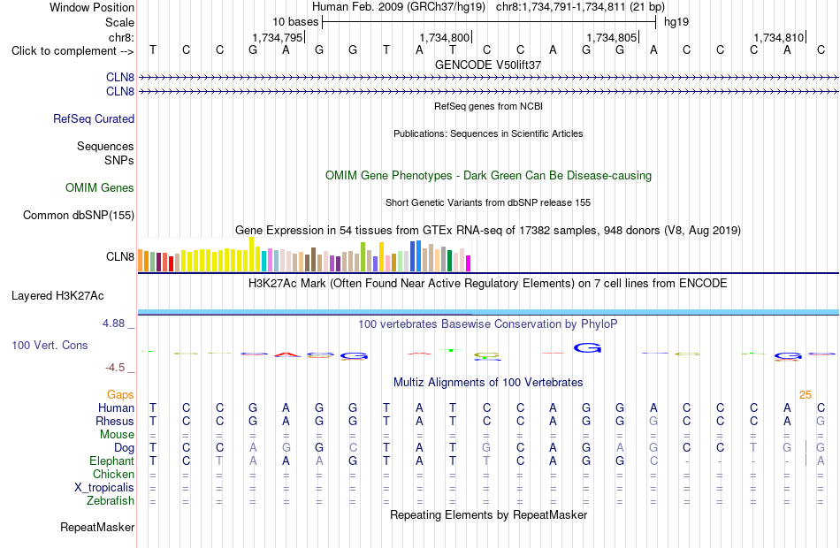Image resolution: width=840 pixels, height=548 pixels.
Task: Click the 1,734,800 ruler position
Action: click(x=445, y=37)
